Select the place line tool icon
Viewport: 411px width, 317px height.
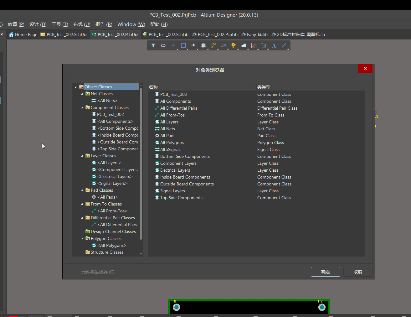coord(284,45)
